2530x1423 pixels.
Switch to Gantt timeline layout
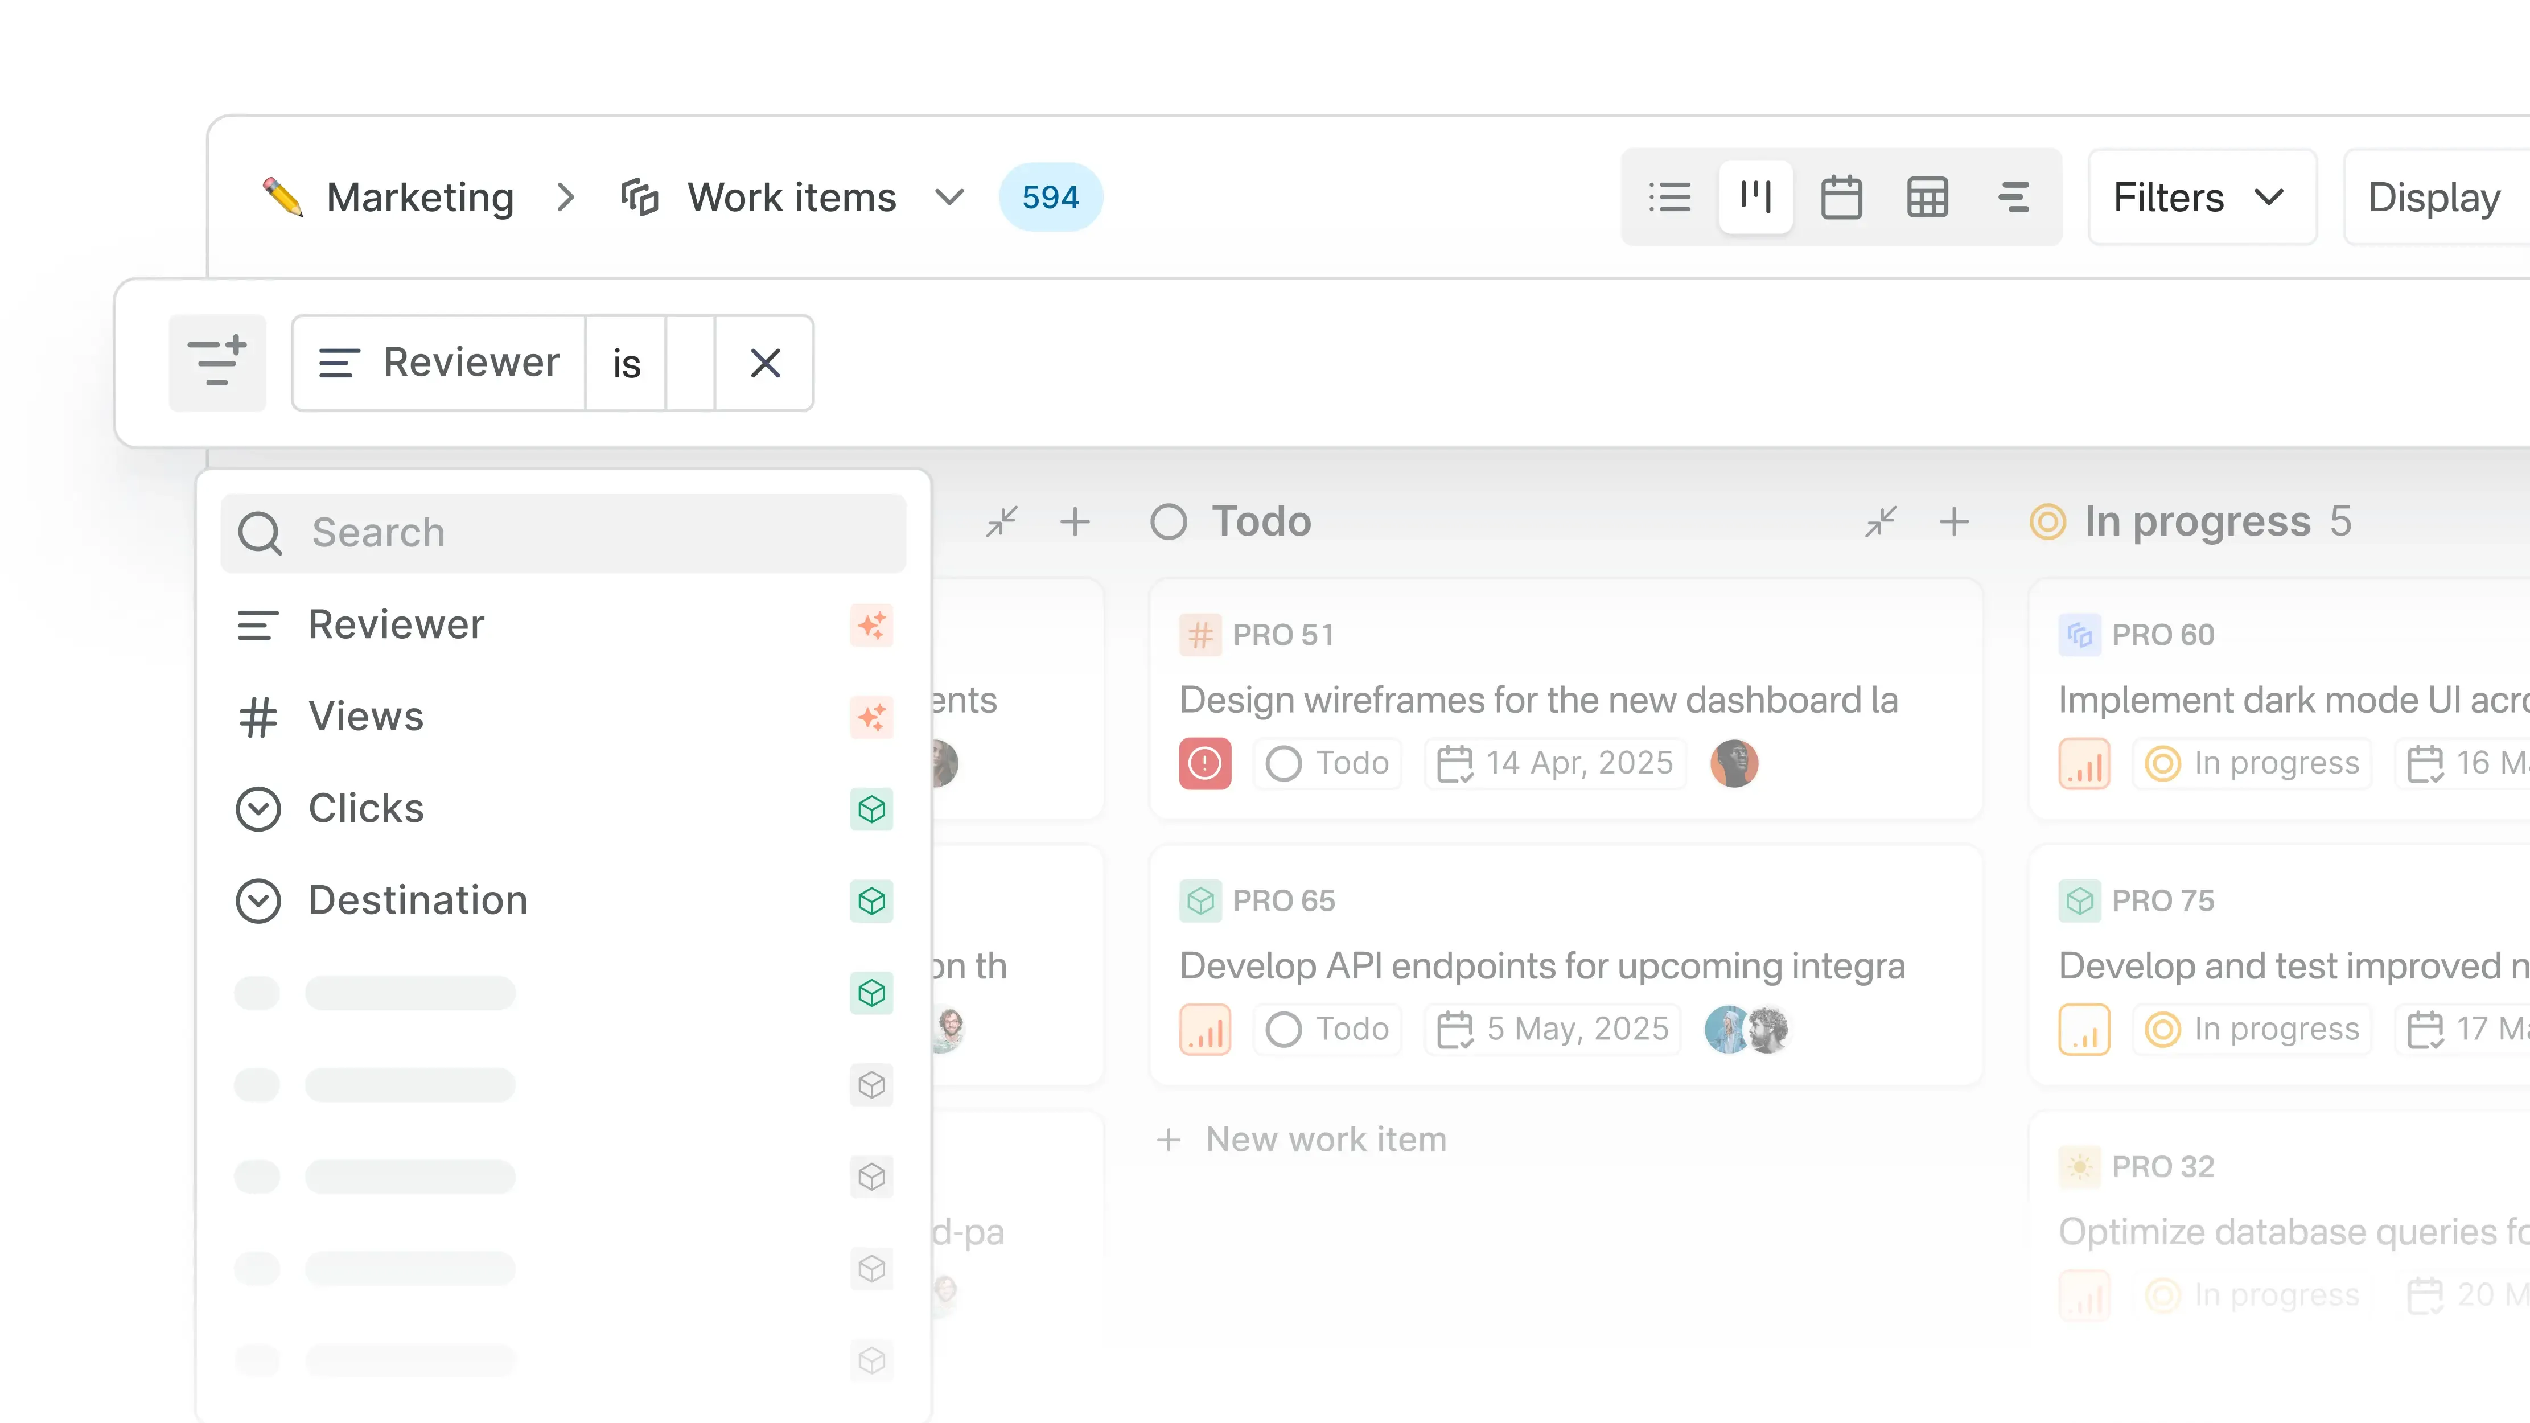pyautogui.click(x=2013, y=198)
